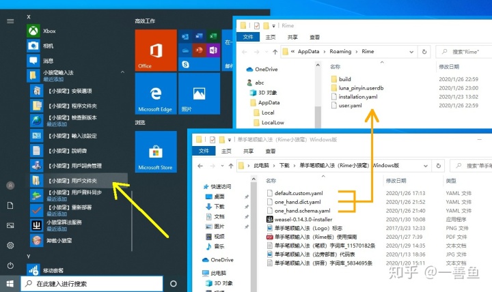Open Settings gear in Start sidebar
Screen dimensions: 492x292
10,246
